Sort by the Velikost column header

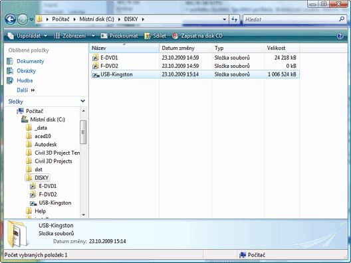pos(282,48)
